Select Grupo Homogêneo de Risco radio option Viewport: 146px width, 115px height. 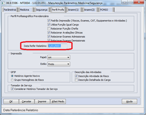pos(12,80)
